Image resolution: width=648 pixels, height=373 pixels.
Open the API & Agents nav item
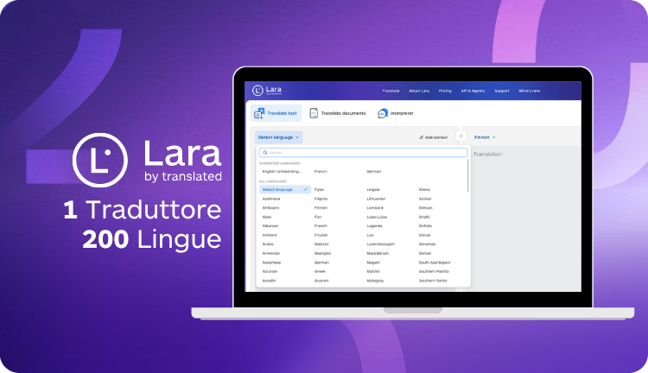473,91
